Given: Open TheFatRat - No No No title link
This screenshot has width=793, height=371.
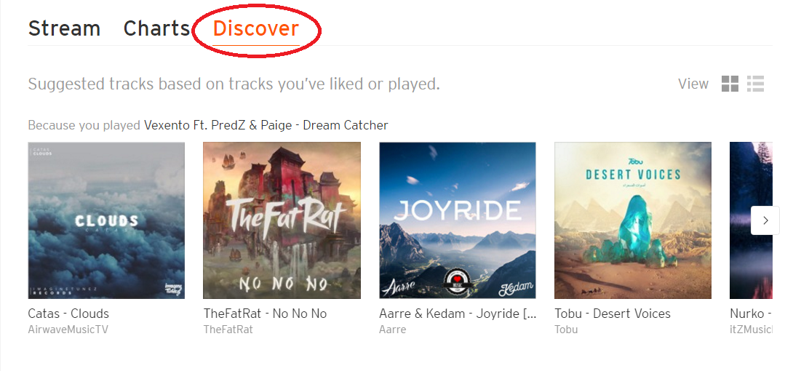Looking at the screenshot, I should (x=265, y=314).
